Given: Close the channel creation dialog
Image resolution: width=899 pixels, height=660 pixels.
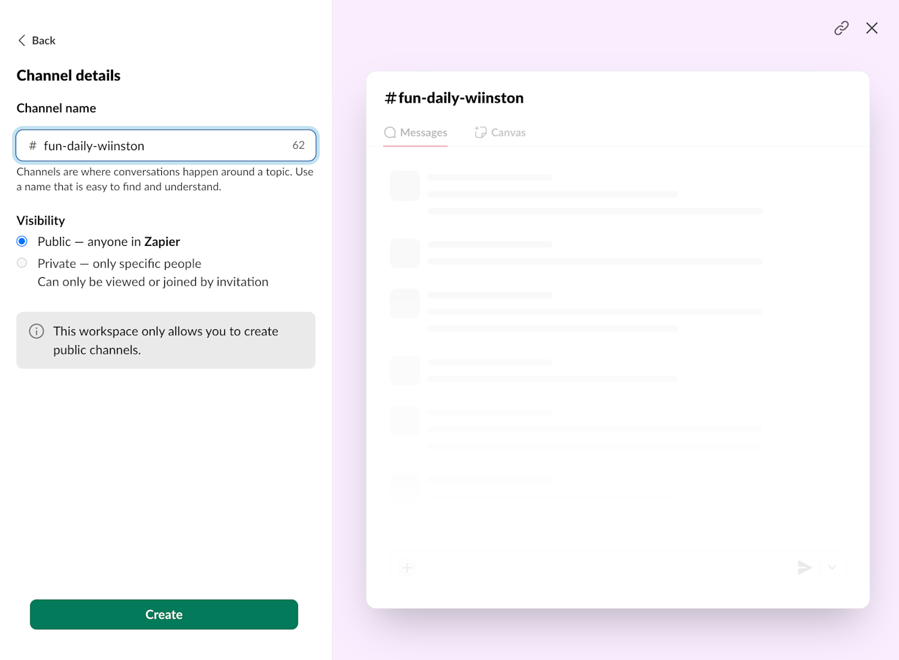Looking at the screenshot, I should 871,28.
